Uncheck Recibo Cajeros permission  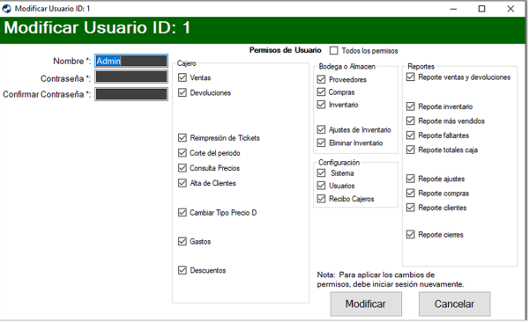pyautogui.click(x=321, y=199)
